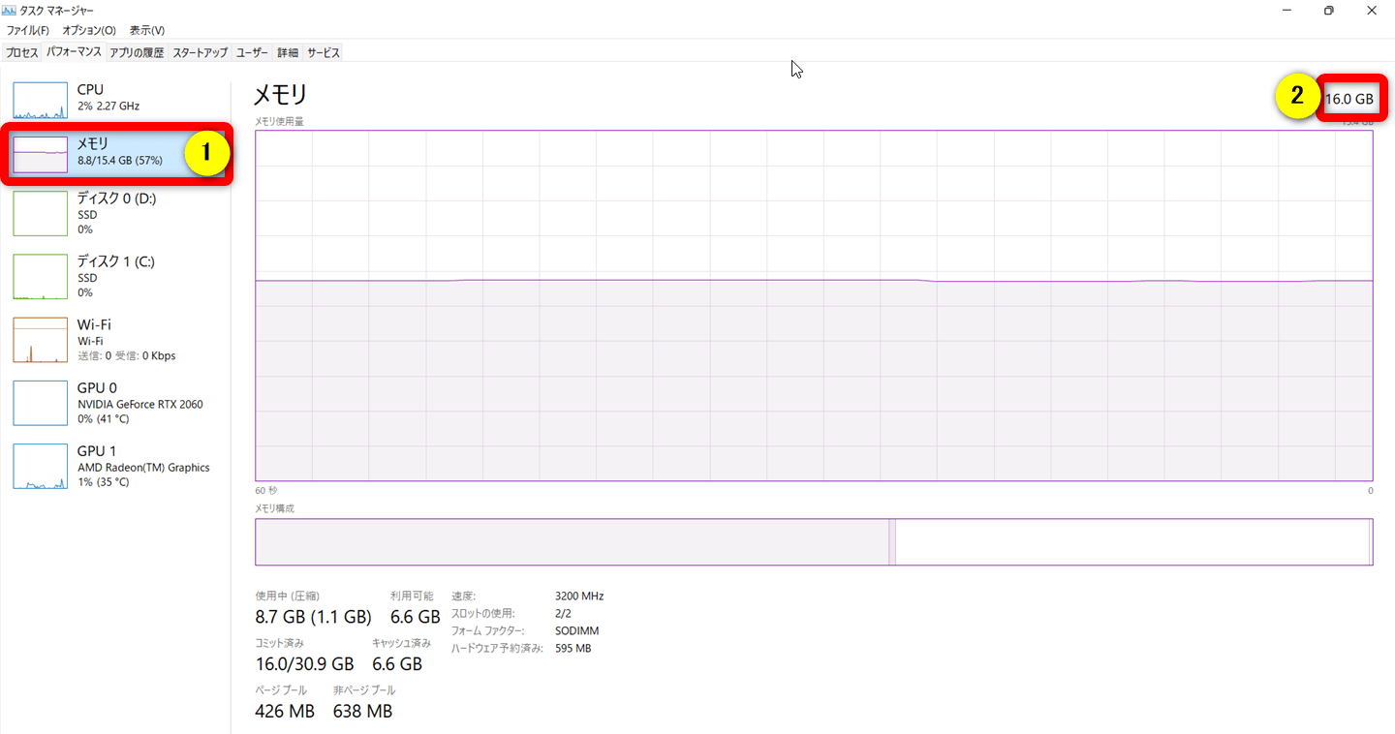1395x734 pixels.
Task: Click the メモリ構成 composition bar
Action: 814,542
